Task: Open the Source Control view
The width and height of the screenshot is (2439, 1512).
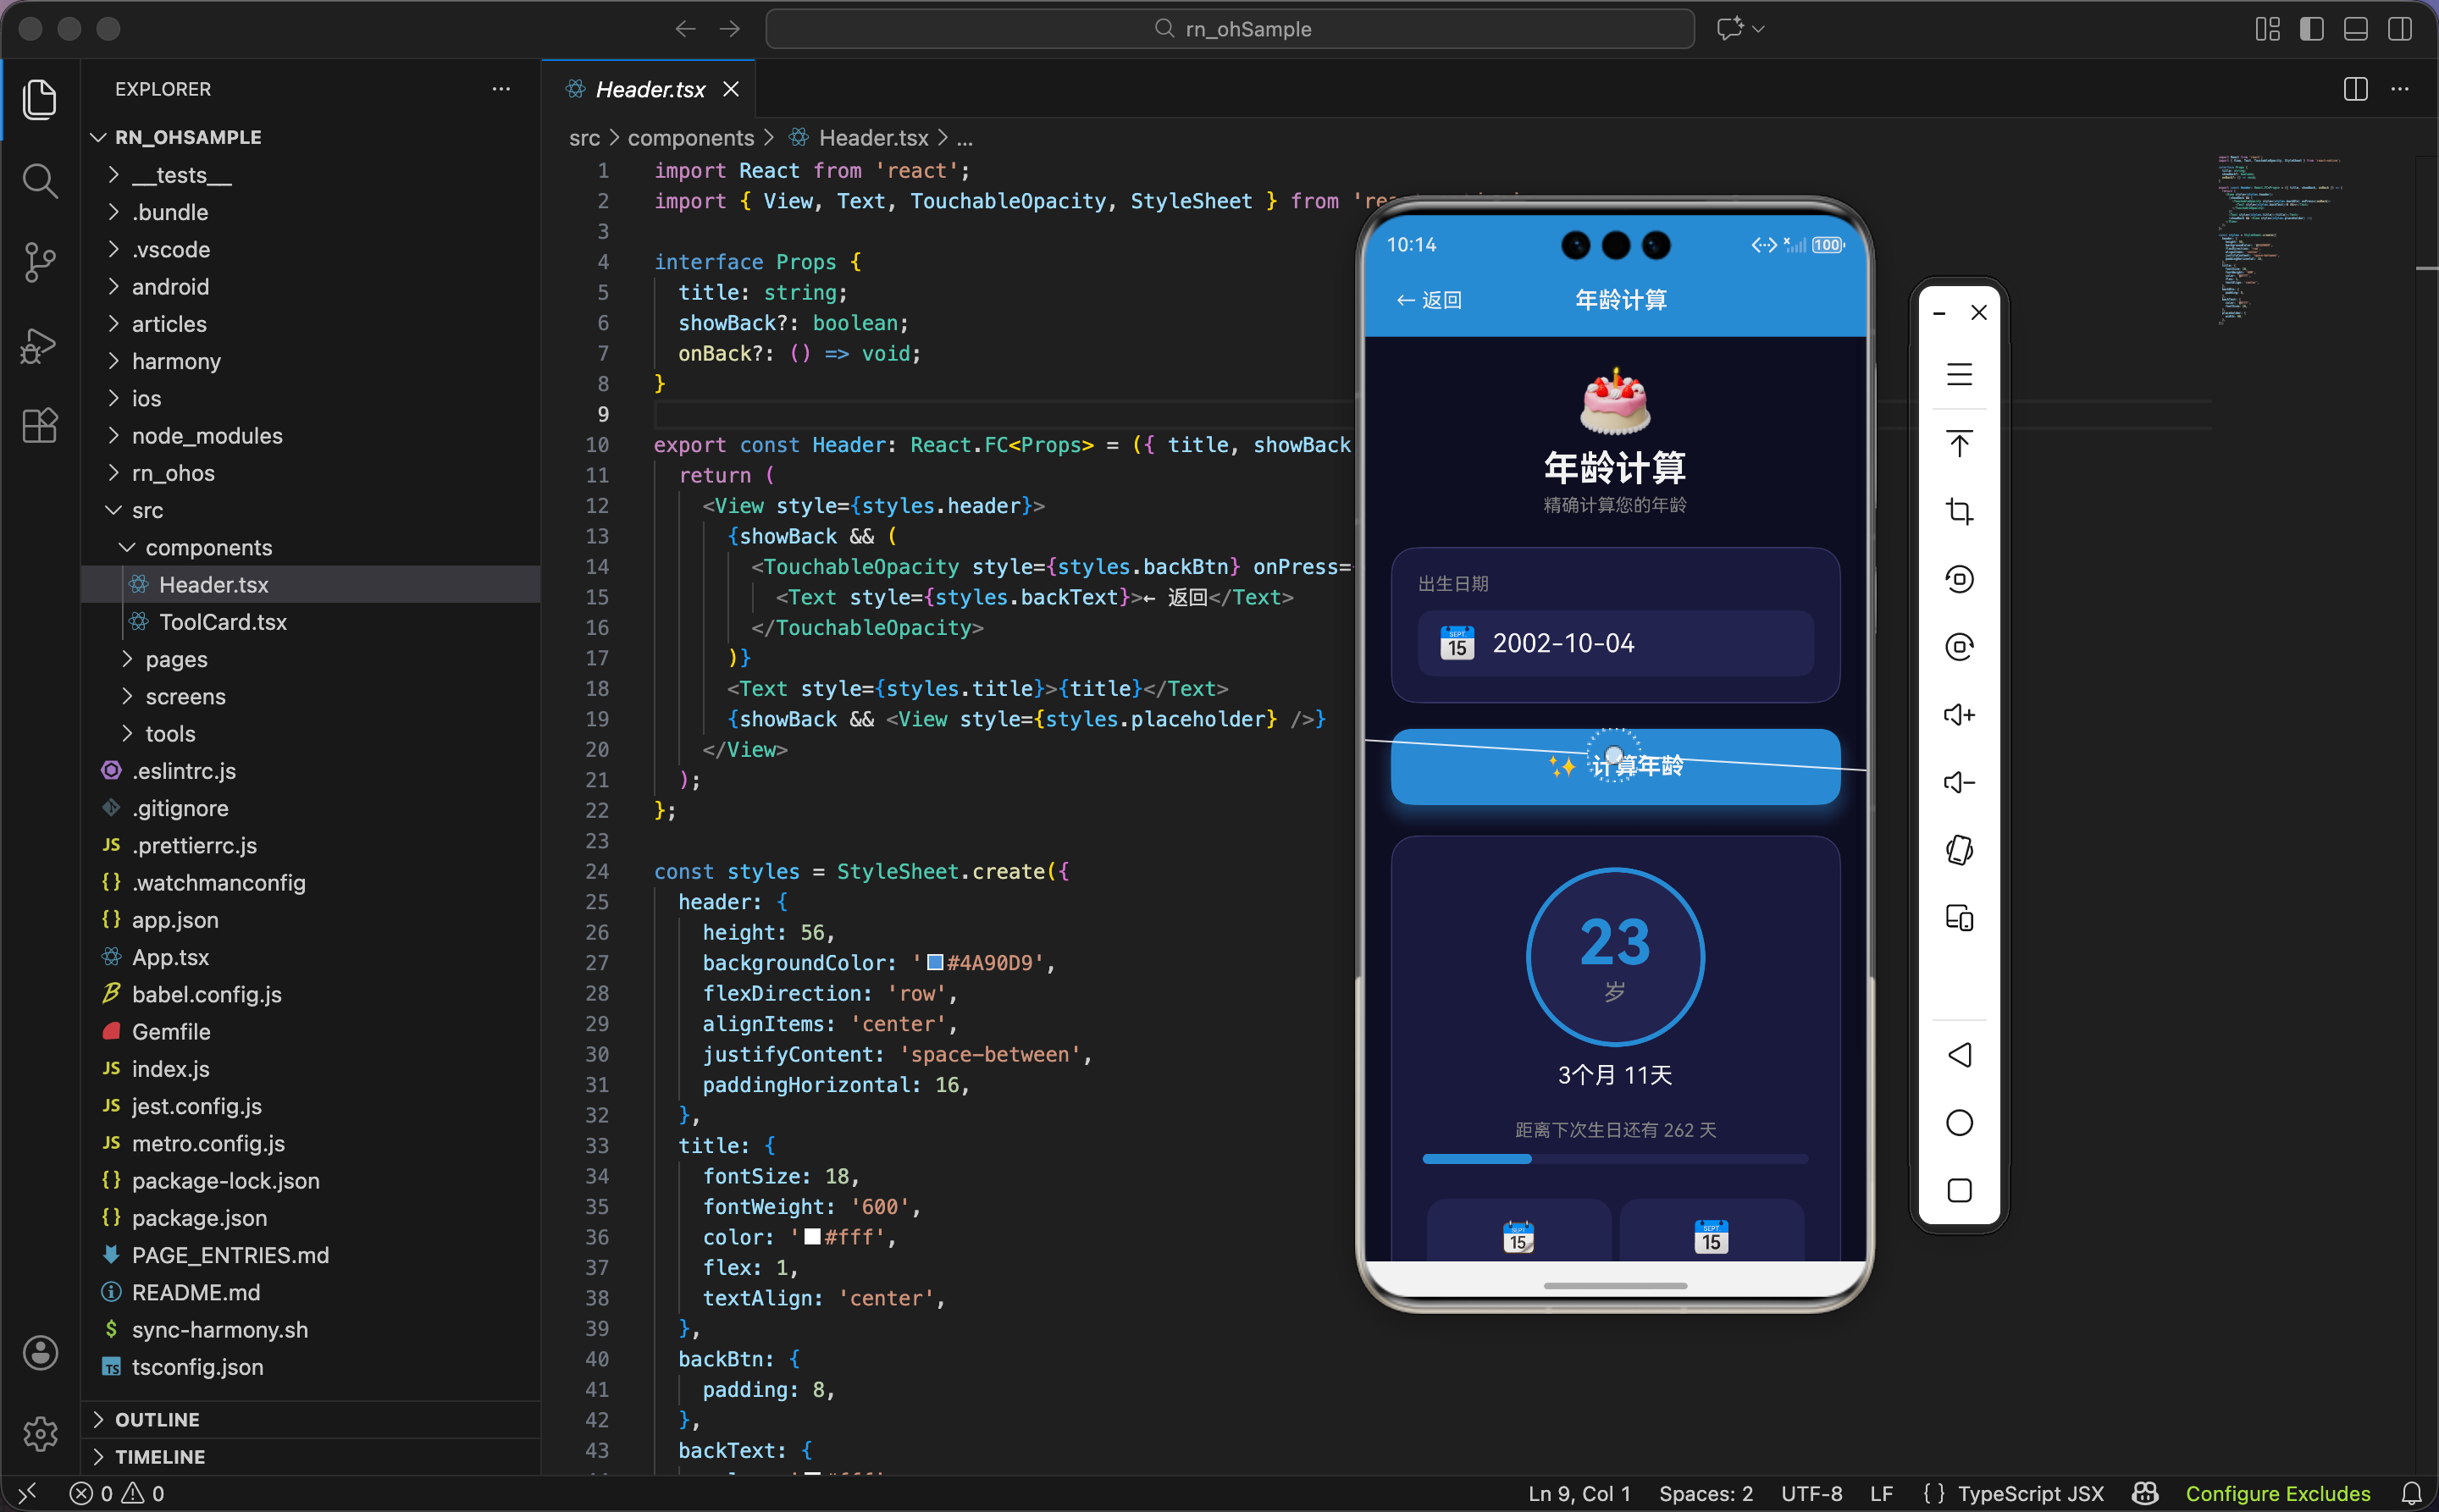Action: (x=40, y=262)
